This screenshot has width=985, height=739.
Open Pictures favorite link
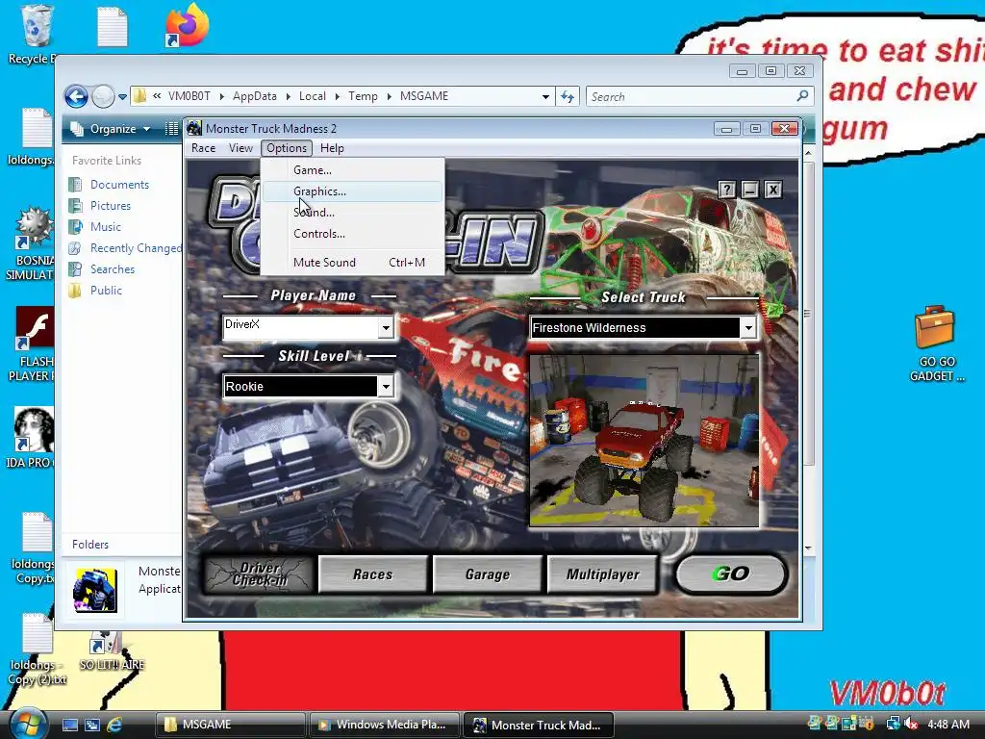[x=111, y=206]
